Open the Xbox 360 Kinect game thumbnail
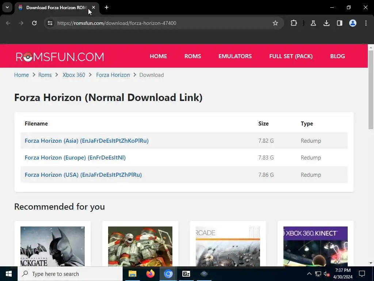 [315, 246]
